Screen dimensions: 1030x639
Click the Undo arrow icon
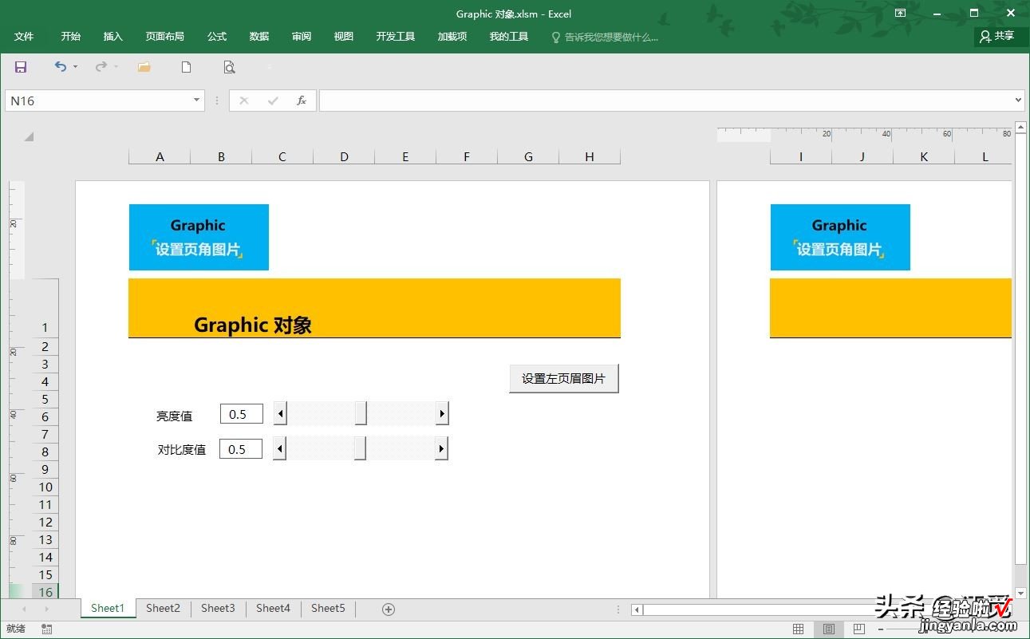[60, 67]
